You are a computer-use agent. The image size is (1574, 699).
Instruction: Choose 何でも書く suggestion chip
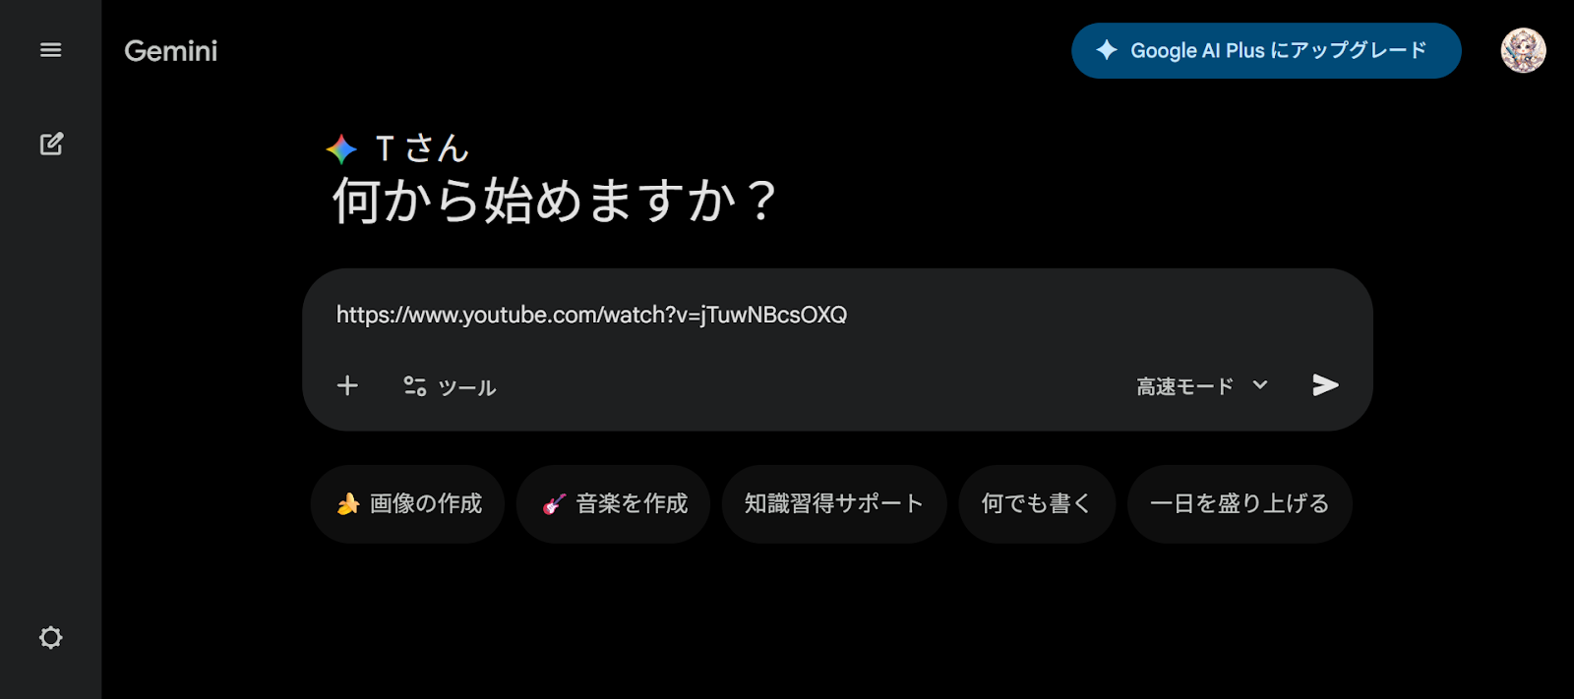point(1037,504)
